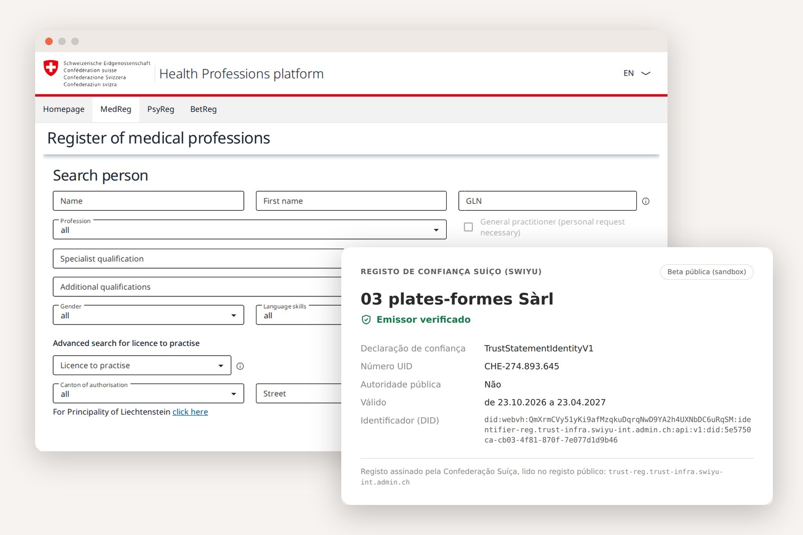
Task: Click the First name input field
Action: tap(351, 201)
